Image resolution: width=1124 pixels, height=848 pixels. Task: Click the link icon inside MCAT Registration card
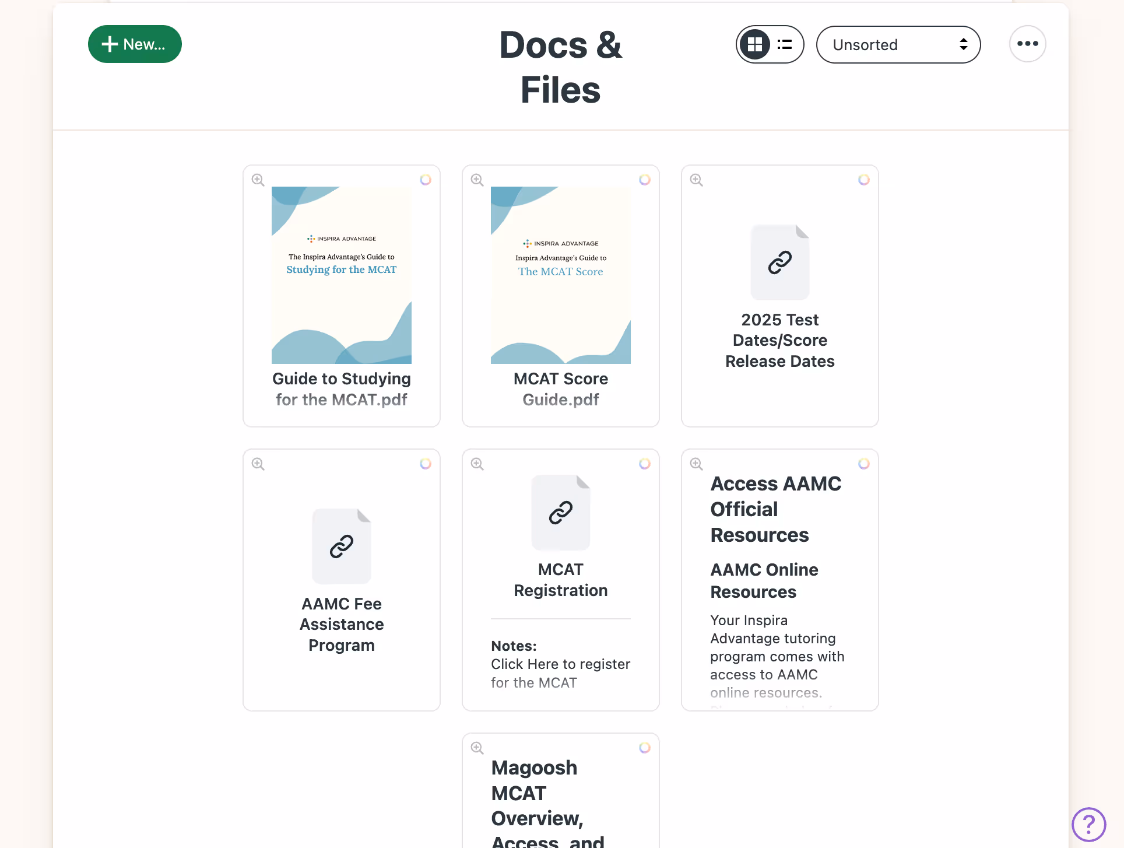560,513
